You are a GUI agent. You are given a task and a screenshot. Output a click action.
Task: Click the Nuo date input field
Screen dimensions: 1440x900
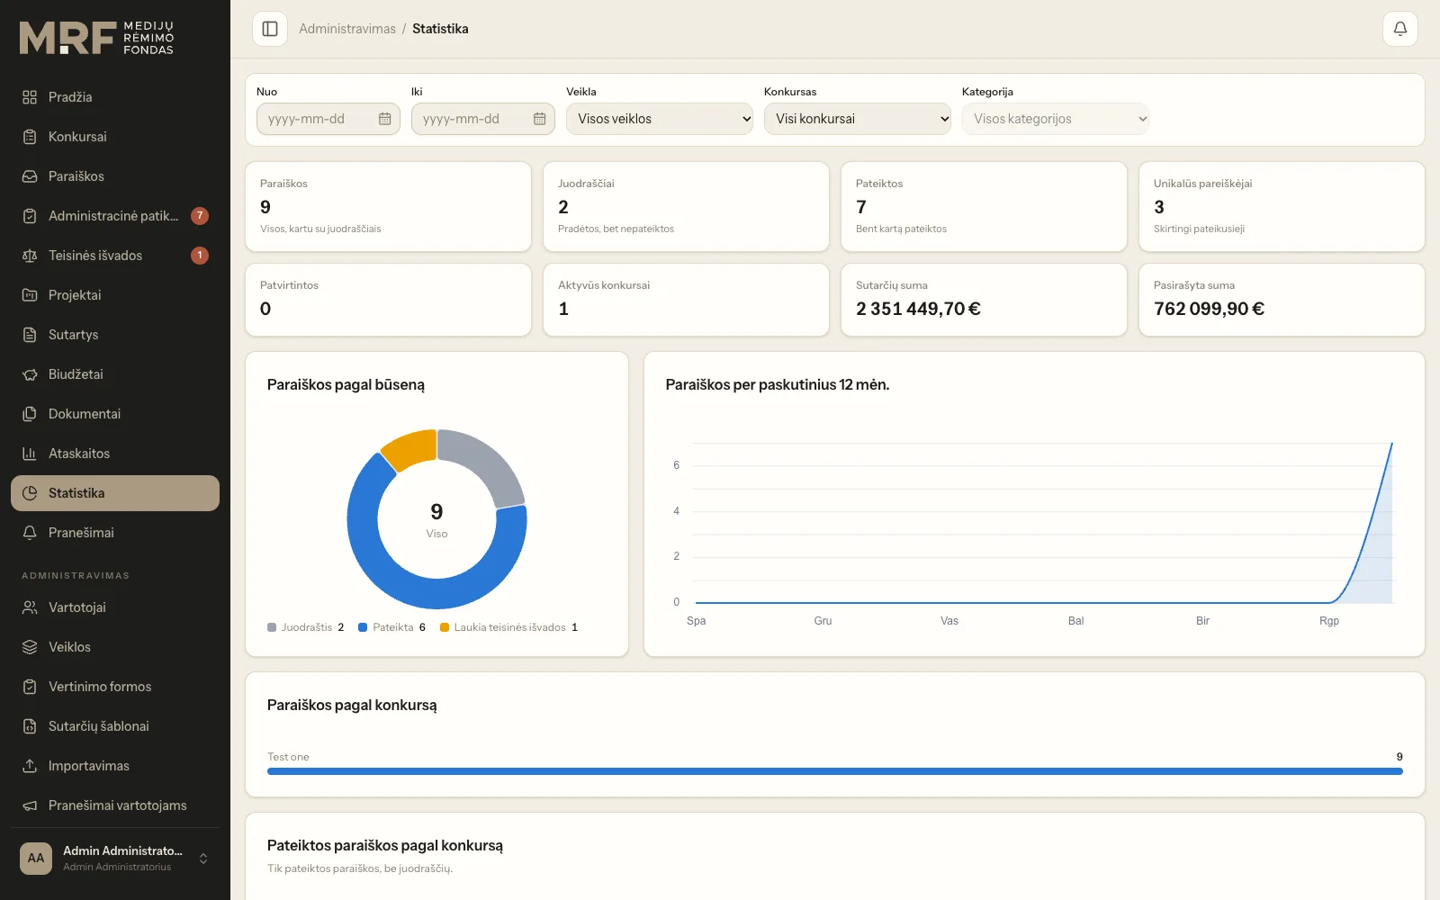(x=328, y=119)
